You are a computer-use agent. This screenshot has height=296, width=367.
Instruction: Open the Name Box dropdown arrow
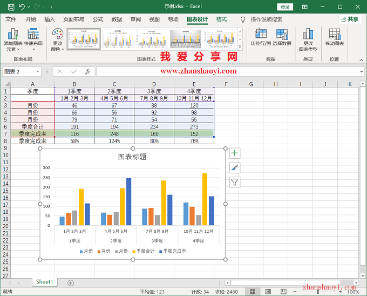pos(38,71)
